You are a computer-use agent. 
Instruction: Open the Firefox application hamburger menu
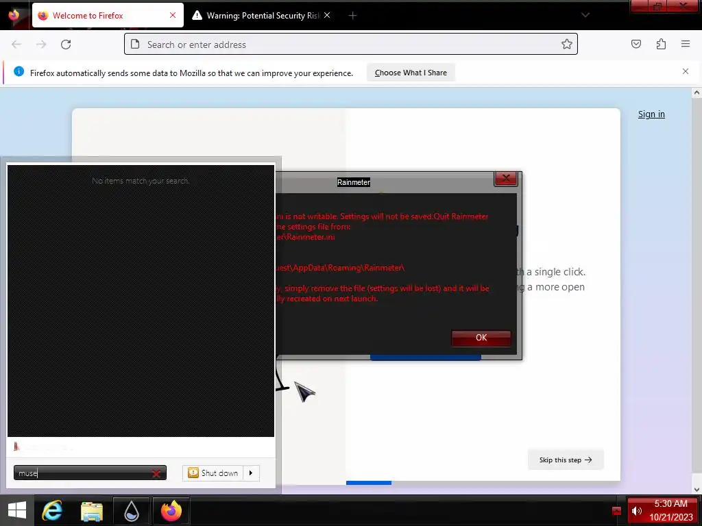686,44
